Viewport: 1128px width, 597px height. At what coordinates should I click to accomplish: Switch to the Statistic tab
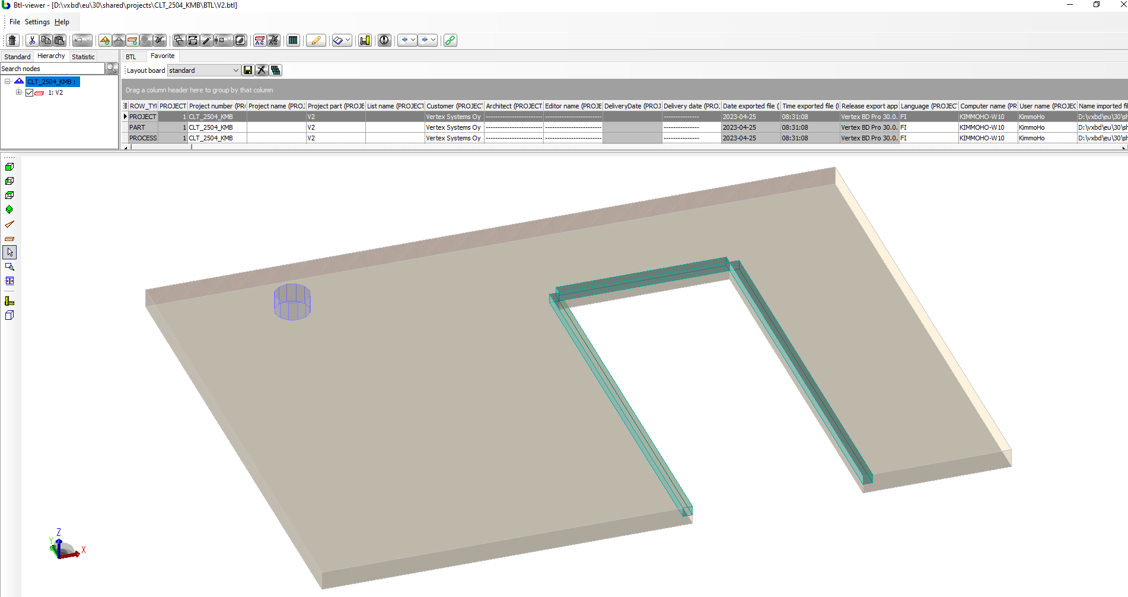tap(83, 57)
